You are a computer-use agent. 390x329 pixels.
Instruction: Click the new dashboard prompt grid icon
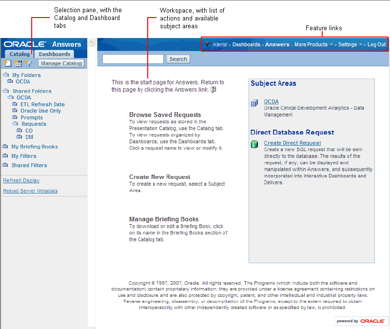click(18, 63)
